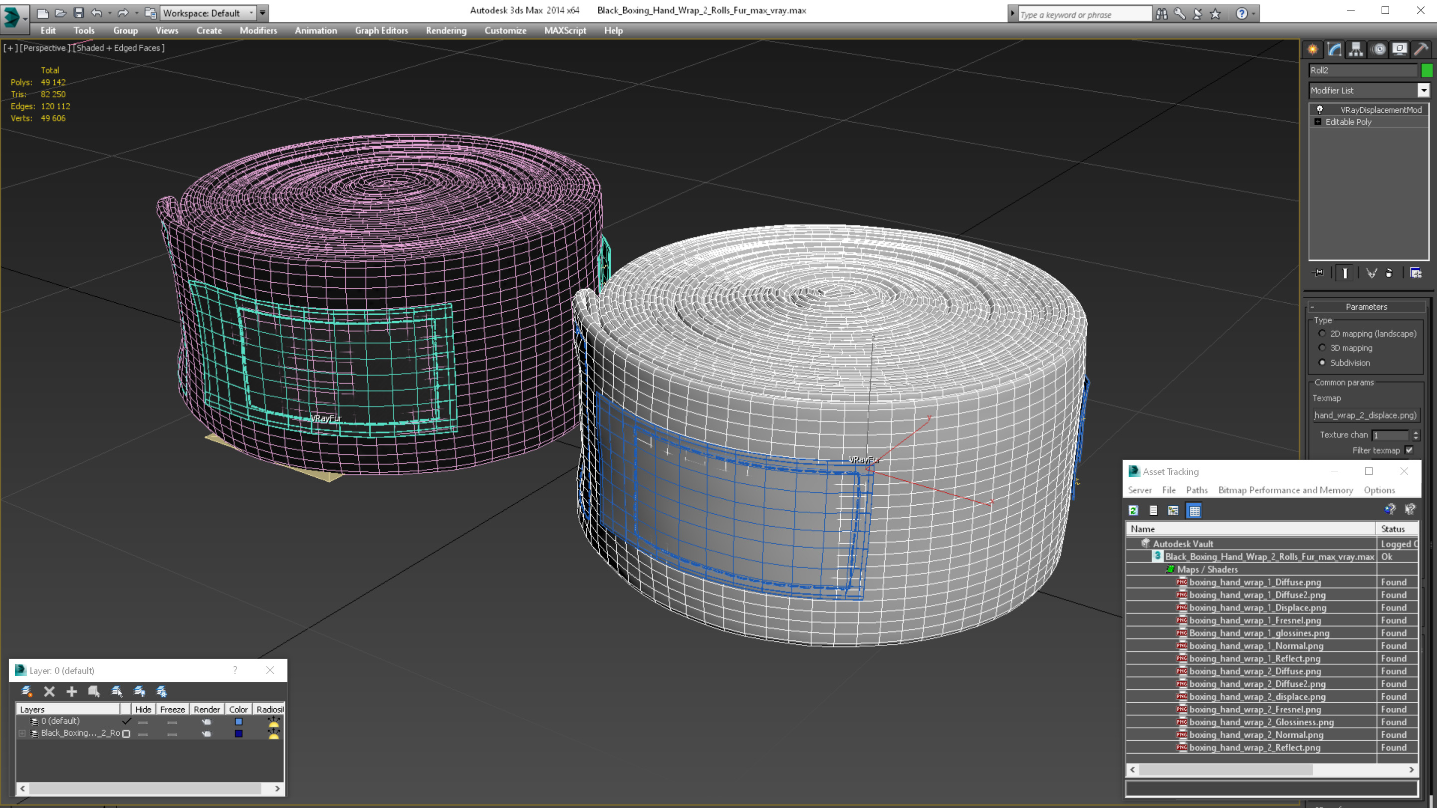Uncheck the Filter texmap checkbox
The image size is (1437, 808).
[x=1410, y=450]
